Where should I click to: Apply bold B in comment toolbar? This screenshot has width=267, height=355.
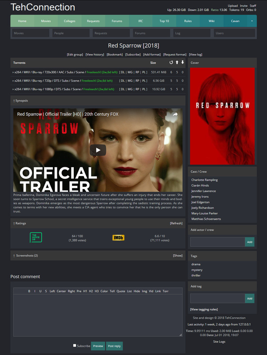coord(29,291)
